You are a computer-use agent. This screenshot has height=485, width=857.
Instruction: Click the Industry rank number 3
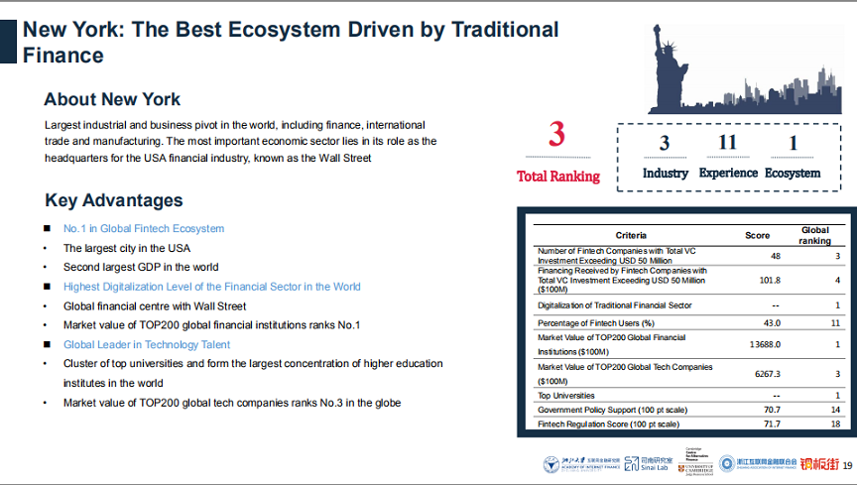664,143
